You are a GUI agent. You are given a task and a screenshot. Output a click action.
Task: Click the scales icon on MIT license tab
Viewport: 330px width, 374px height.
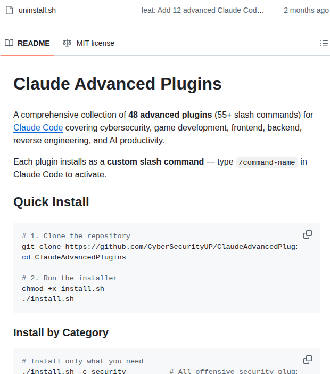(67, 43)
